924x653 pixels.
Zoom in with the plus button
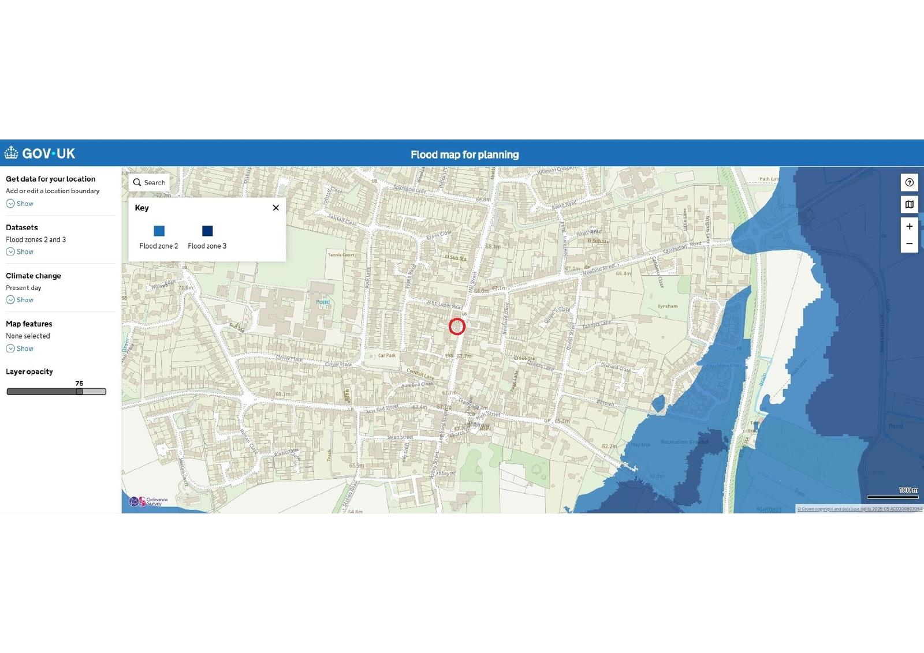point(909,227)
